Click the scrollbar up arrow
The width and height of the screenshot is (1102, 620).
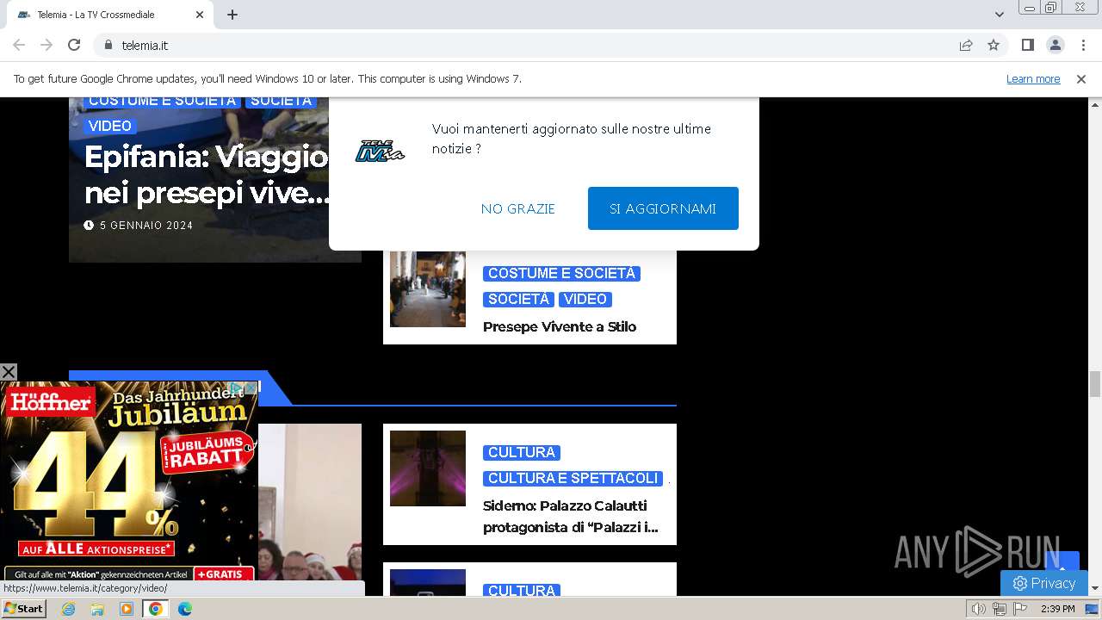(1095, 104)
